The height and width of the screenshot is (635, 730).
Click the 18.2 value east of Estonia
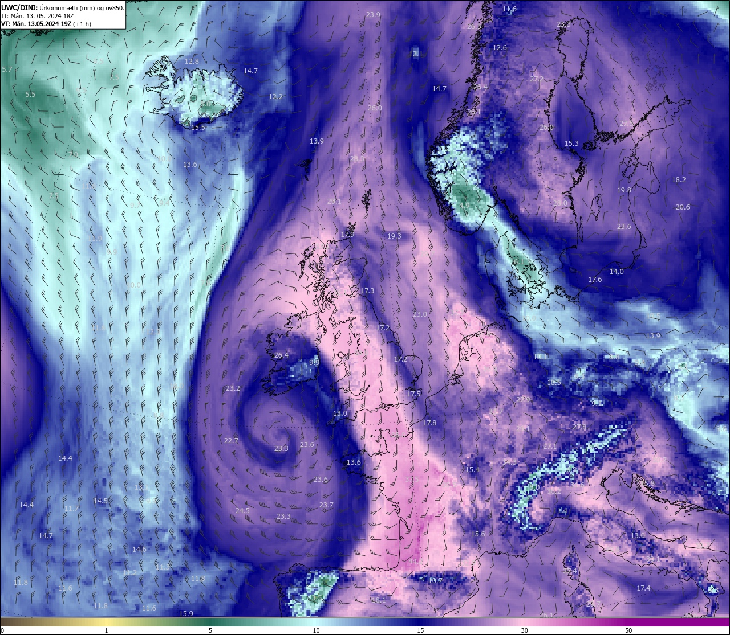tap(679, 180)
